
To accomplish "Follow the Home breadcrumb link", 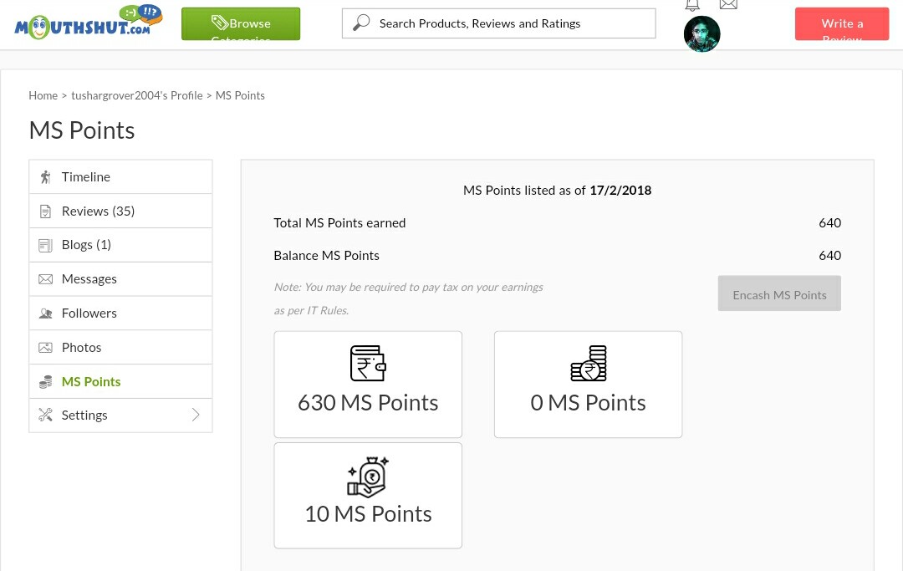I will (x=43, y=96).
